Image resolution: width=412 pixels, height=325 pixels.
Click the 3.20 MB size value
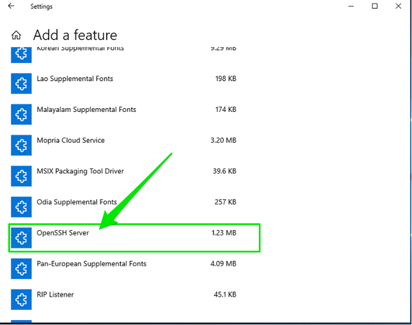[223, 140]
